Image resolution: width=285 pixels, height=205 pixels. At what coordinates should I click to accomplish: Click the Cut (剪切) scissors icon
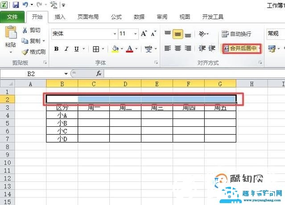(25, 30)
